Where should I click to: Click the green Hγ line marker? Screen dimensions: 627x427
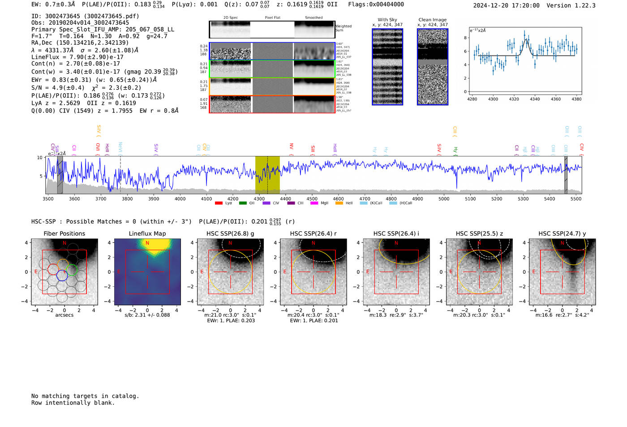click(455, 151)
